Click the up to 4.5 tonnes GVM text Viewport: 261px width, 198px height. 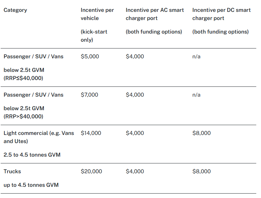tap(31, 185)
